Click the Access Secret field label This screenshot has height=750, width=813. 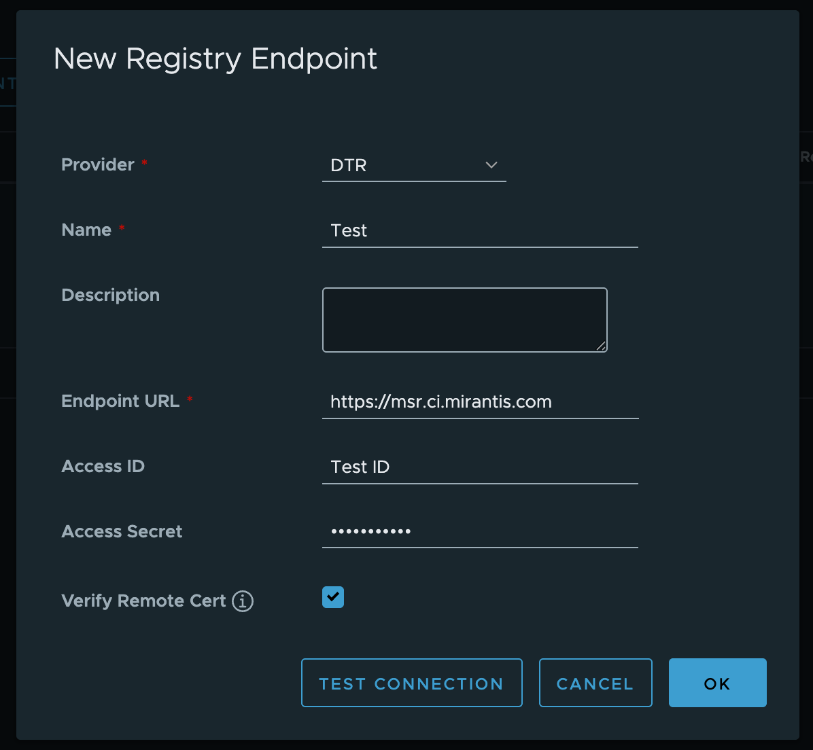[x=122, y=531]
